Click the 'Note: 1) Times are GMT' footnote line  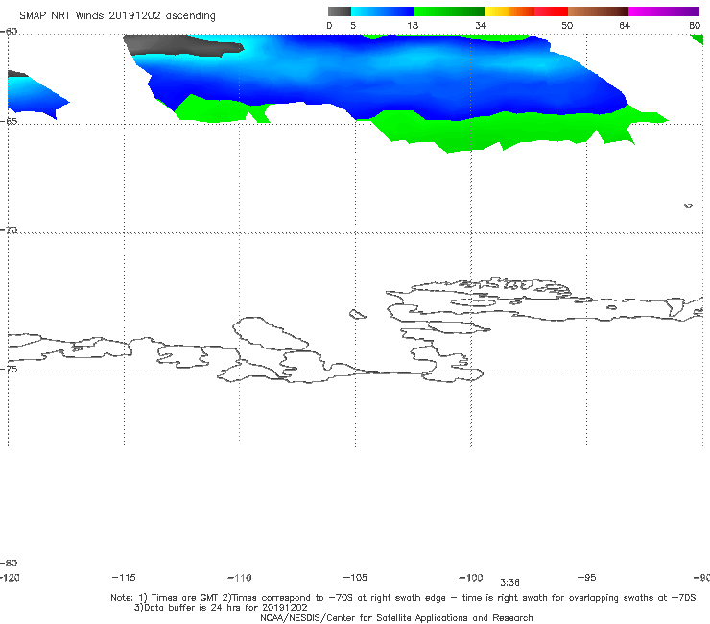pos(403,598)
